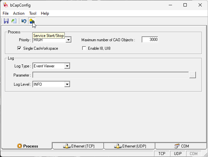208x157 pixels.
Task: Switch to the Ethernet (TCP) tab
Action: tap(78, 146)
